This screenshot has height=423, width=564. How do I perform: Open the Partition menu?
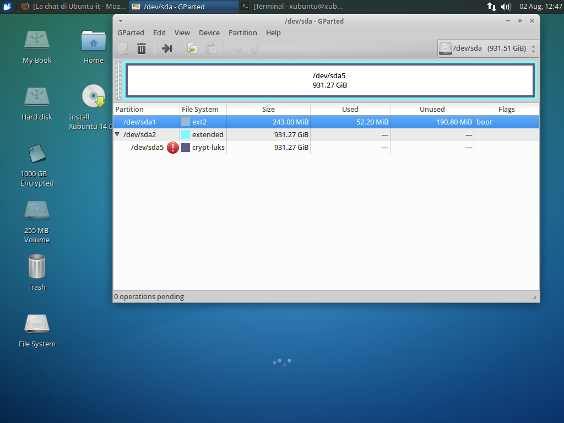(243, 32)
